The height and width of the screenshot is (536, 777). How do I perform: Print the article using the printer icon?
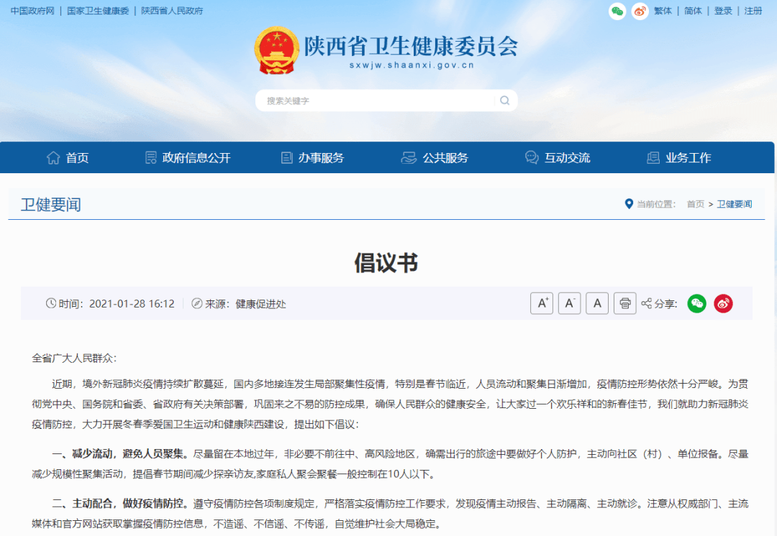(x=624, y=303)
